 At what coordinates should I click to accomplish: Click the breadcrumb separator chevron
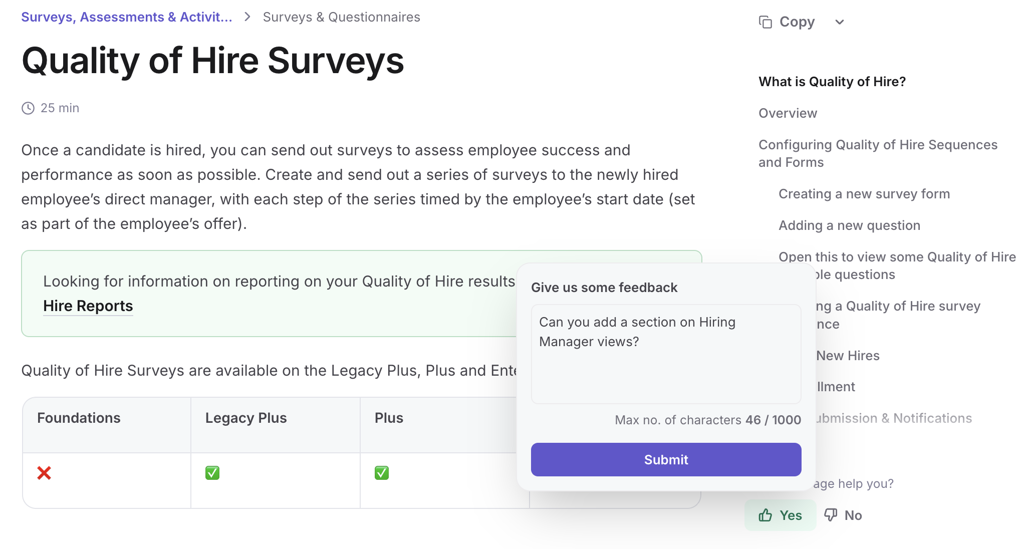click(247, 17)
